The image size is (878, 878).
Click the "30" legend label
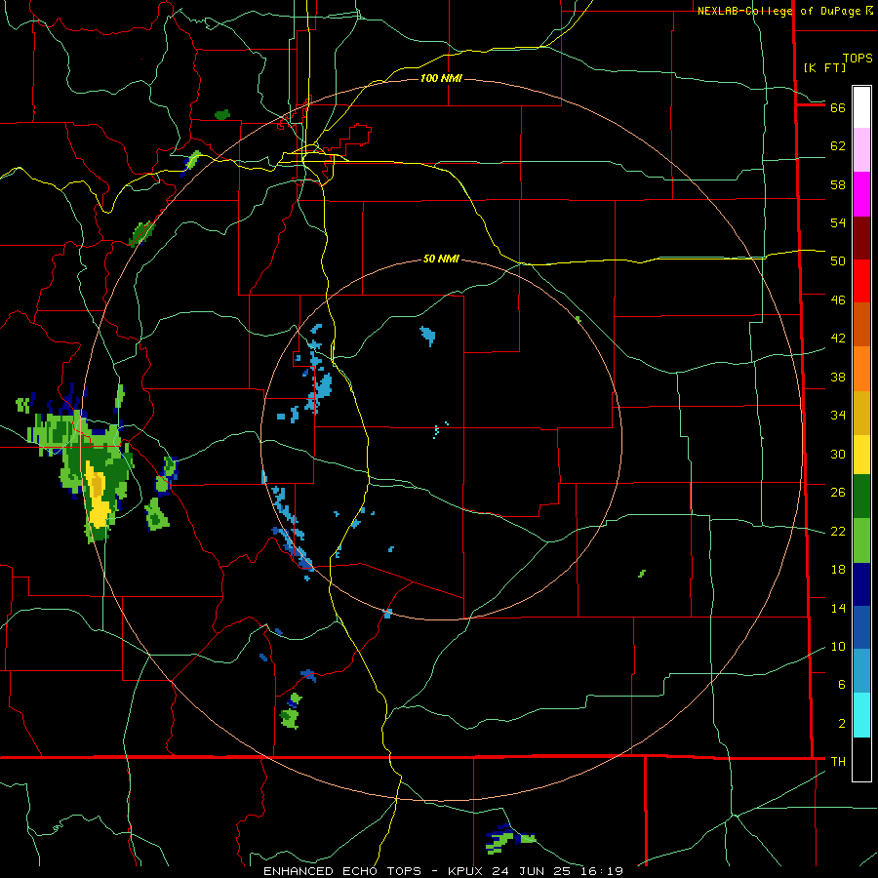838,454
